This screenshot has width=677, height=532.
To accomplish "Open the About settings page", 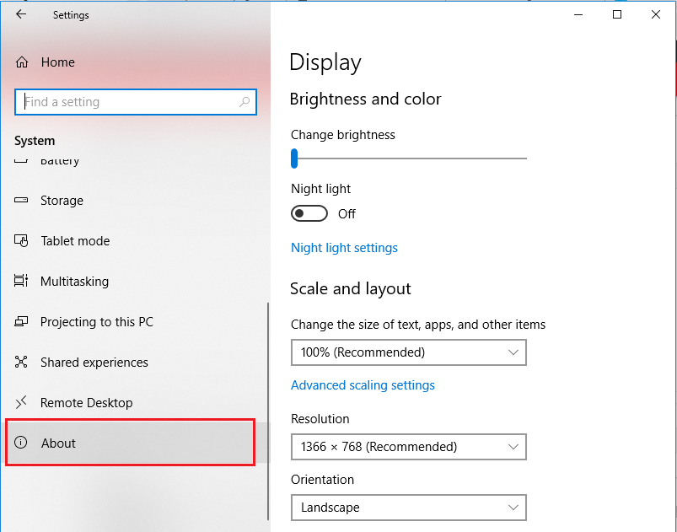I will click(x=59, y=443).
